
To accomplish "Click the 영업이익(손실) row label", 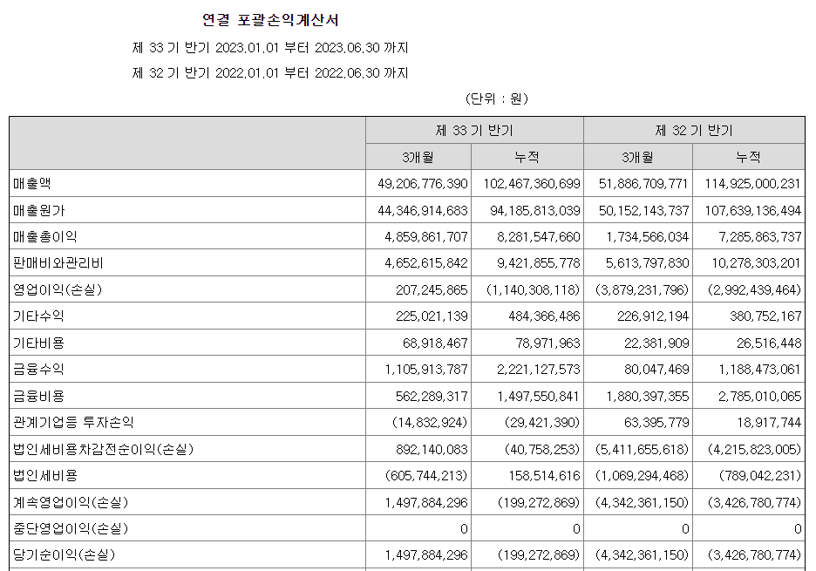I will (58, 290).
